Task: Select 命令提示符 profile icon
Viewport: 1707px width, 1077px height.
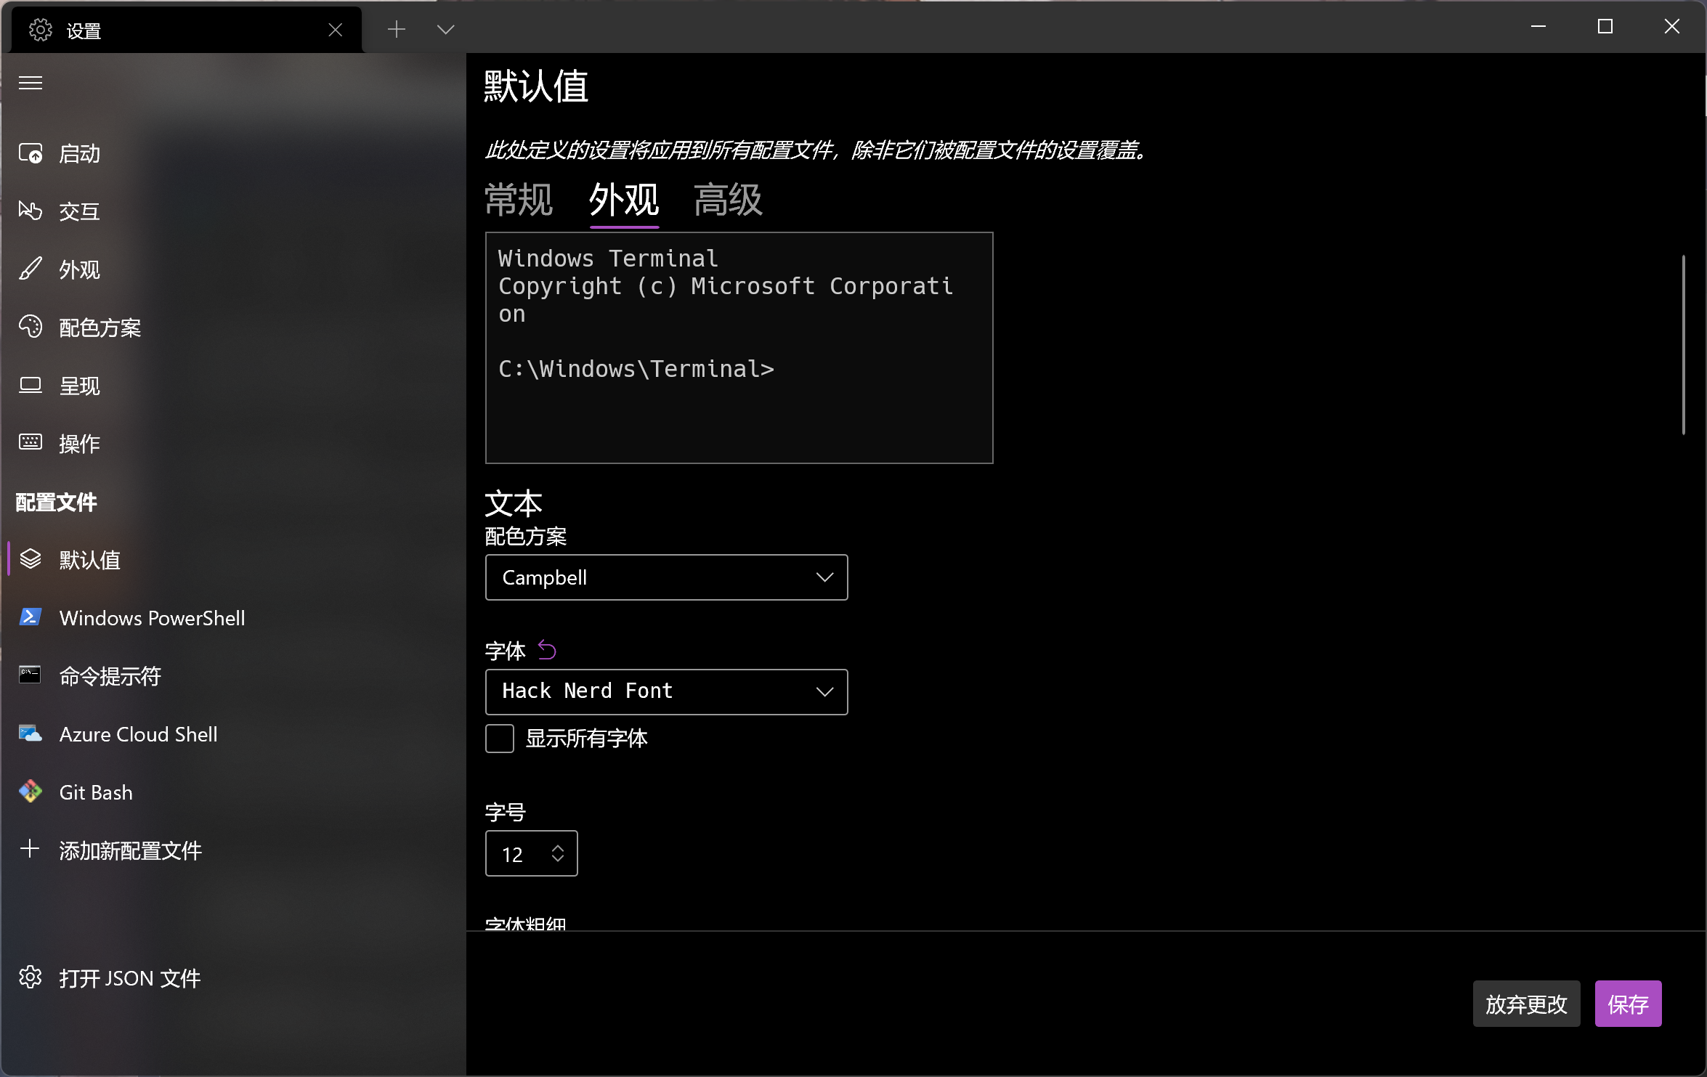Action: 31,675
